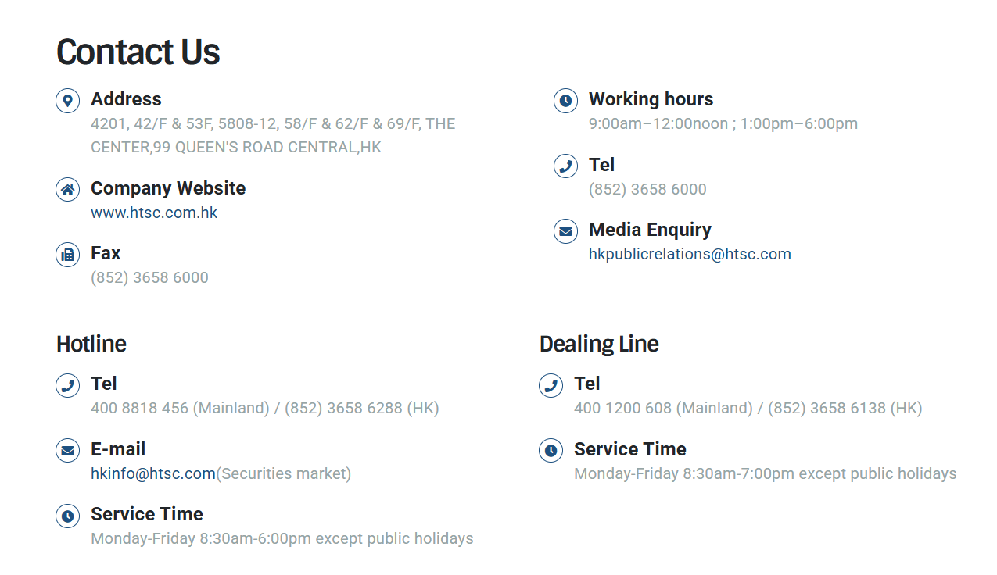
Task: Click the clock icon beside Dealing Line Service Time
Action: [x=551, y=451]
